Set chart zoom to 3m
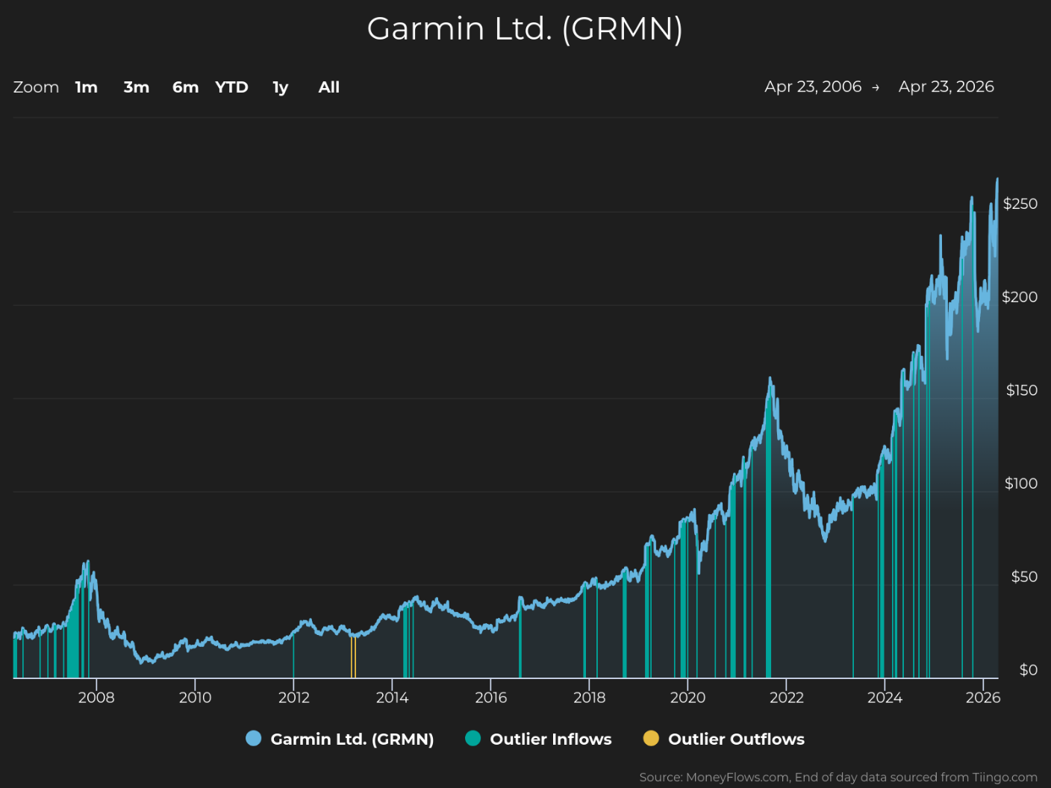Screen dimensions: 1051x788 point(137,87)
